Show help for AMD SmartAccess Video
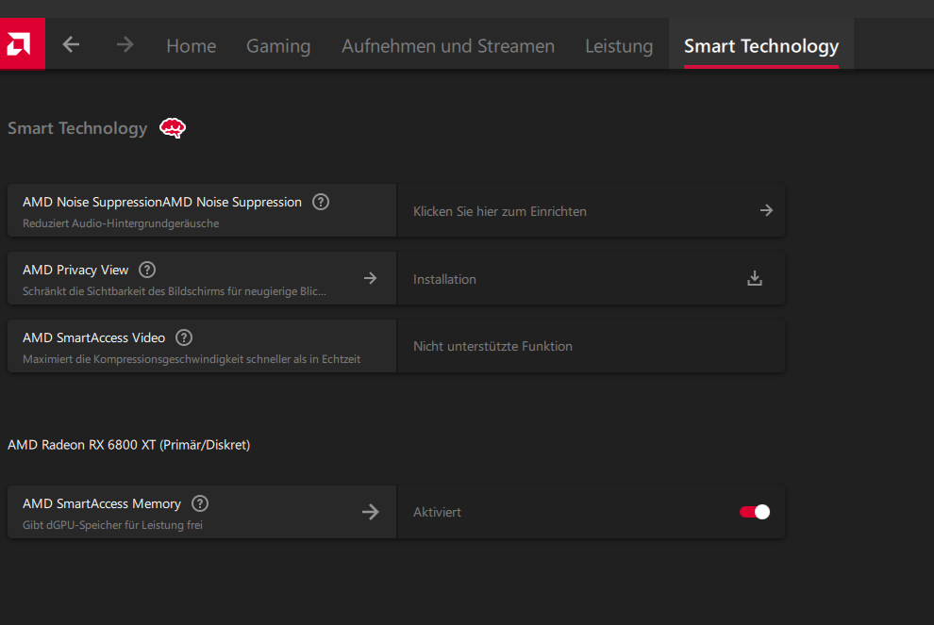 (184, 337)
